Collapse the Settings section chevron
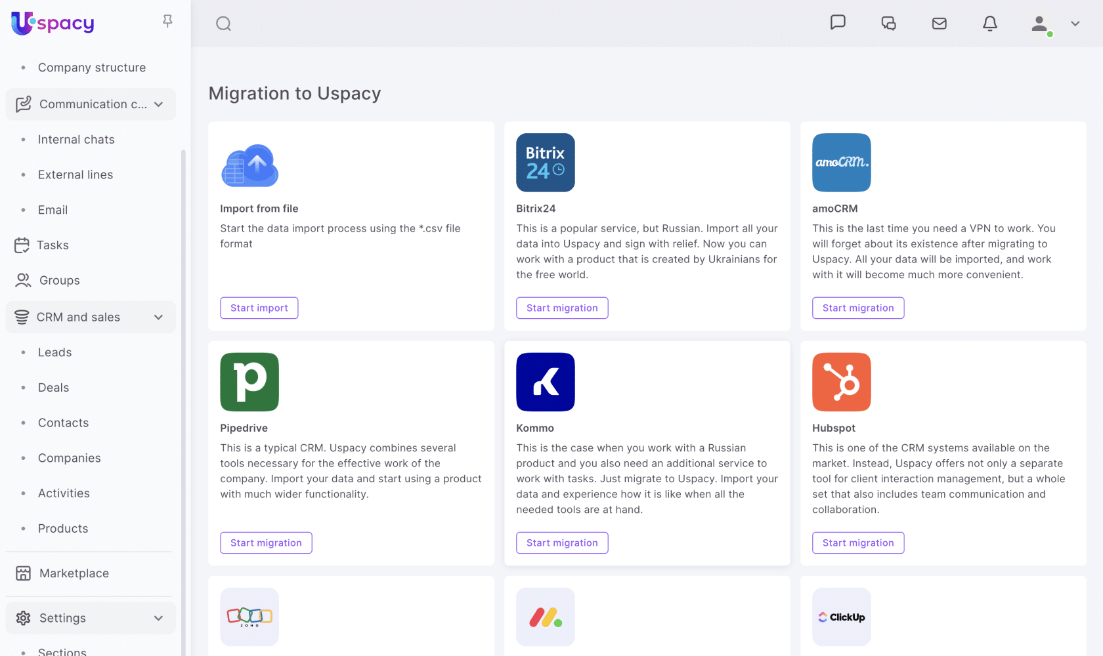The width and height of the screenshot is (1103, 656). (159, 618)
